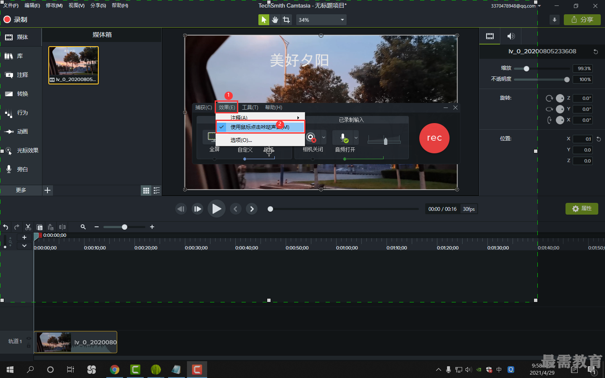Copy selection using timeline copy icon

[39, 227]
